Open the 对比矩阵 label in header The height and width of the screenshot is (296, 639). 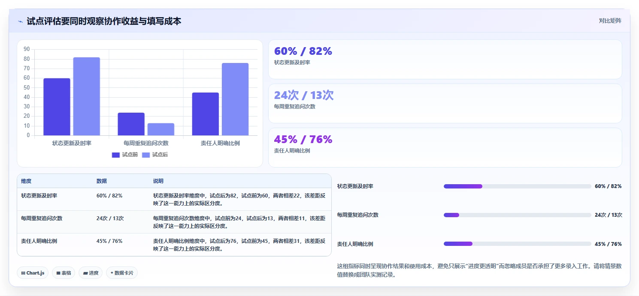point(610,21)
